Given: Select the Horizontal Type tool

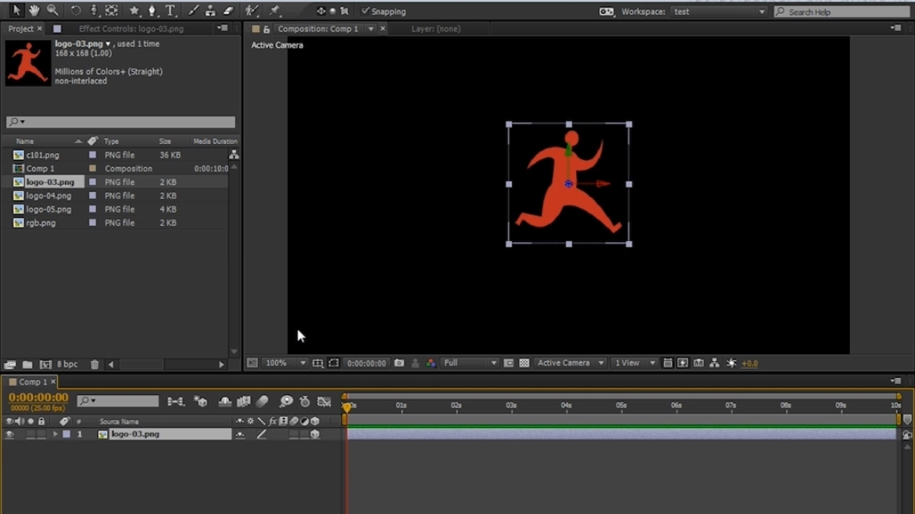Looking at the screenshot, I should point(170,11).
